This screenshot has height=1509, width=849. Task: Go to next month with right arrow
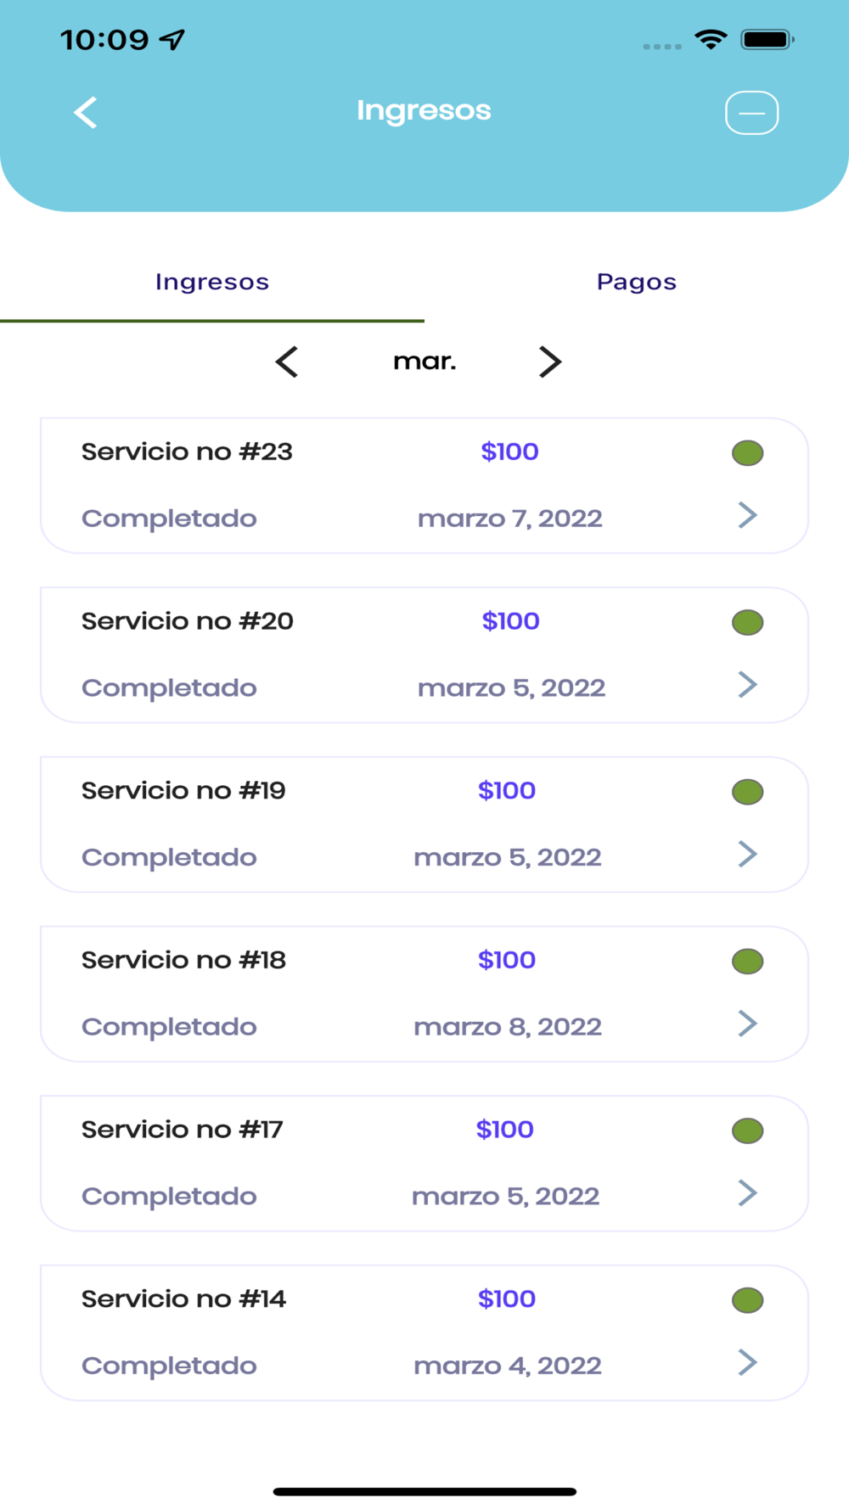coord(550,362)
